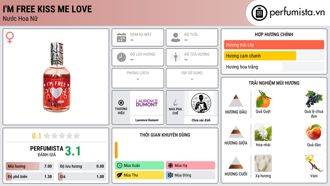330x186 pixels.
Task: Click the snowflake icon in Mùa Đông
Action: tap(170, 175)
